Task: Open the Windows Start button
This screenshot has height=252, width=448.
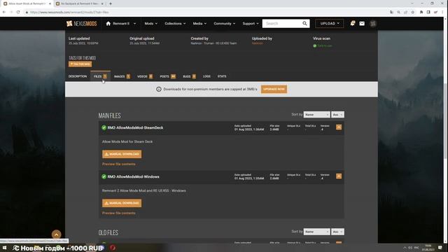Action: coord(4,248)
